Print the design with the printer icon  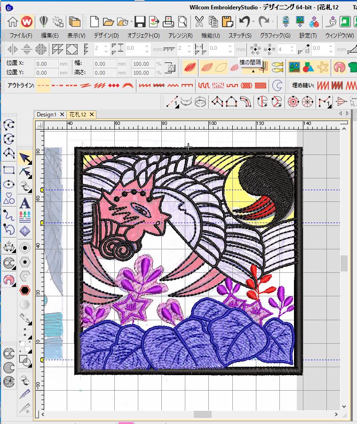[168, 22]
